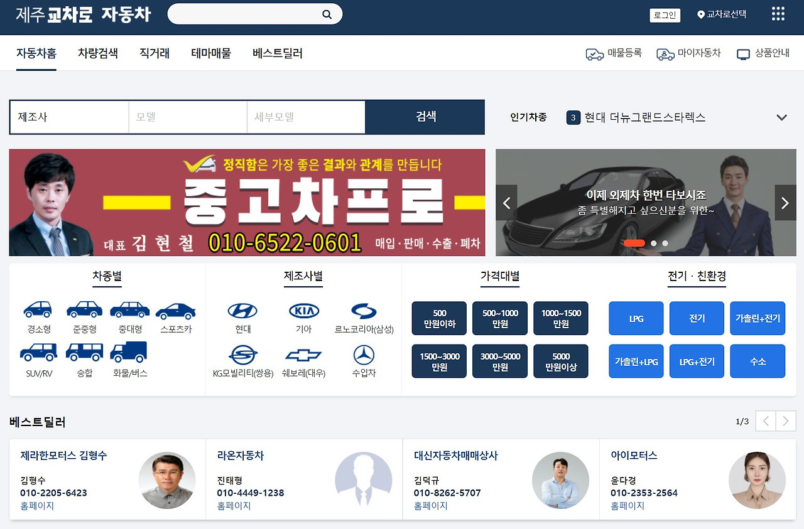Filter by 1000~1500 만원 price
Screen dimensions: 804x529
tap(561, 318)
